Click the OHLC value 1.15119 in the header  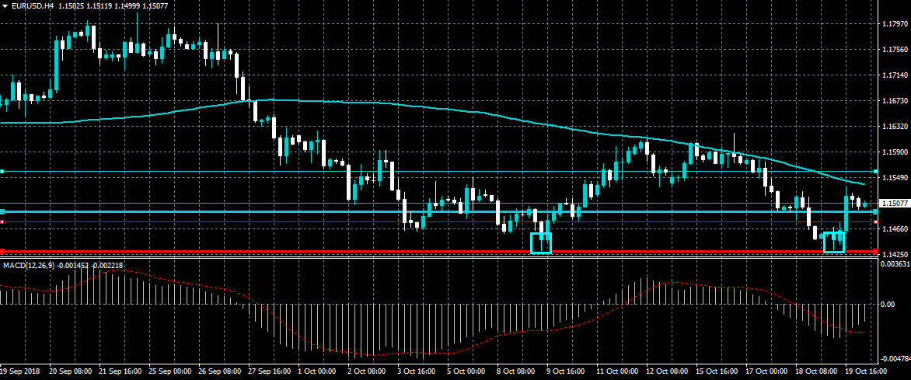point(98,5)
